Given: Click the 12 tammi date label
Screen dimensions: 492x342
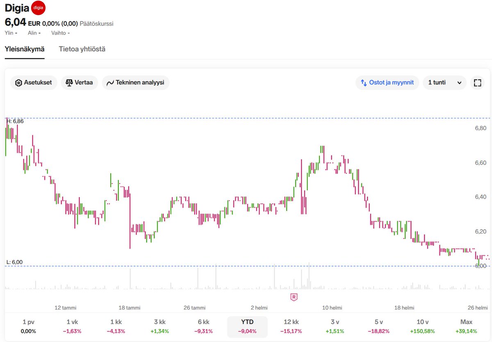Looking at the screenshot, I should pyautogui.click(x=66, y=308).
